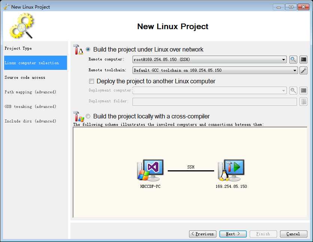Go to the Project Type step
Image resolution: width=313 pixels, height=242 pixels.
(36, 49)
